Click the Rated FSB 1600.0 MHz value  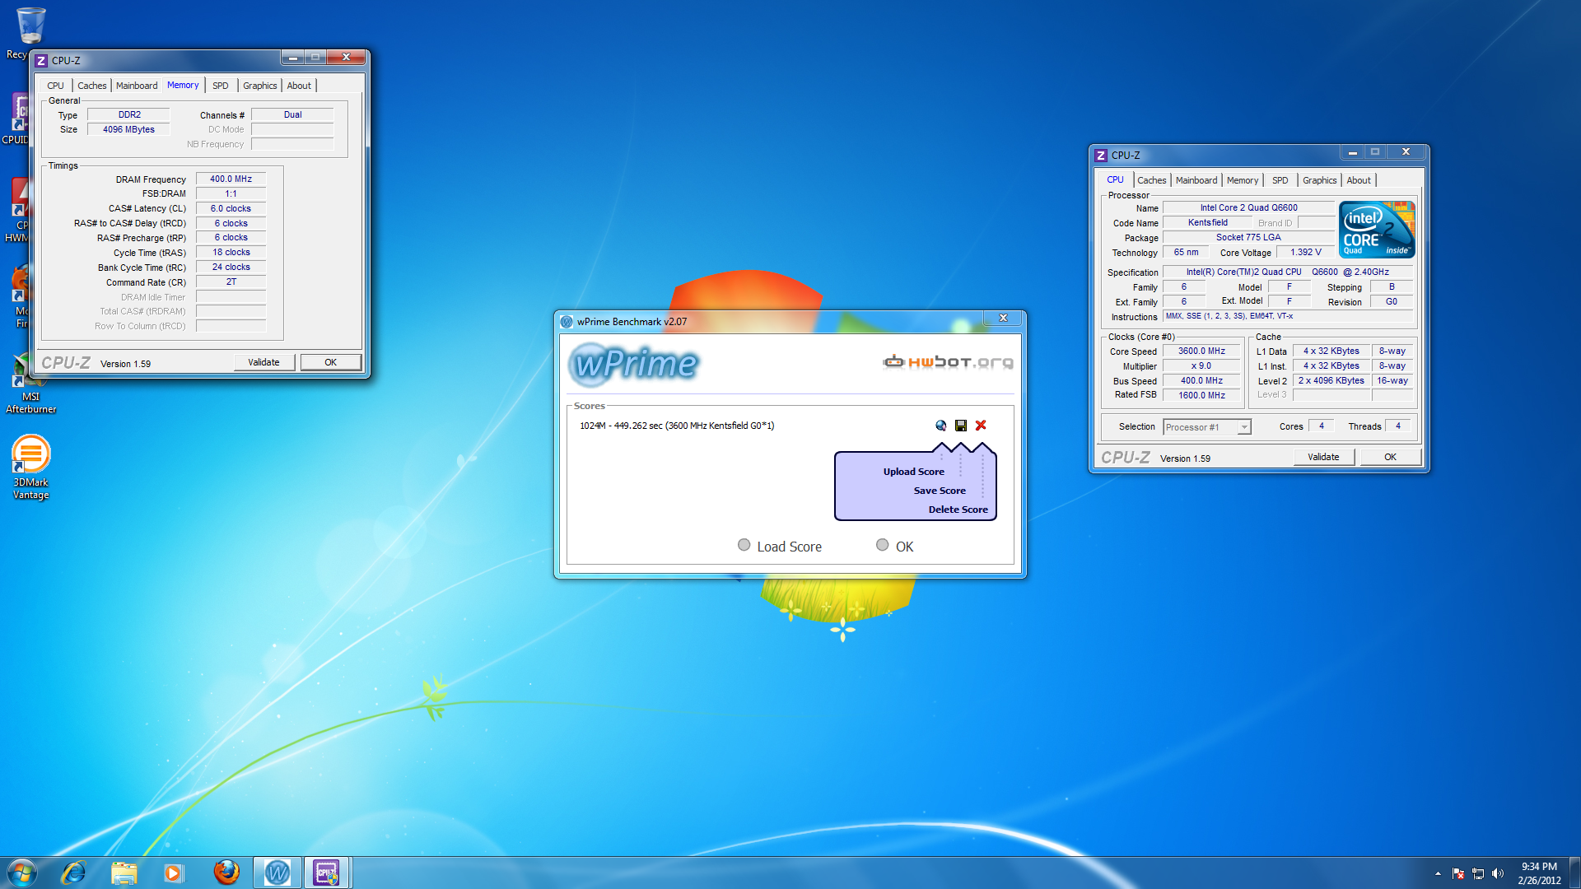(1201, 395)
